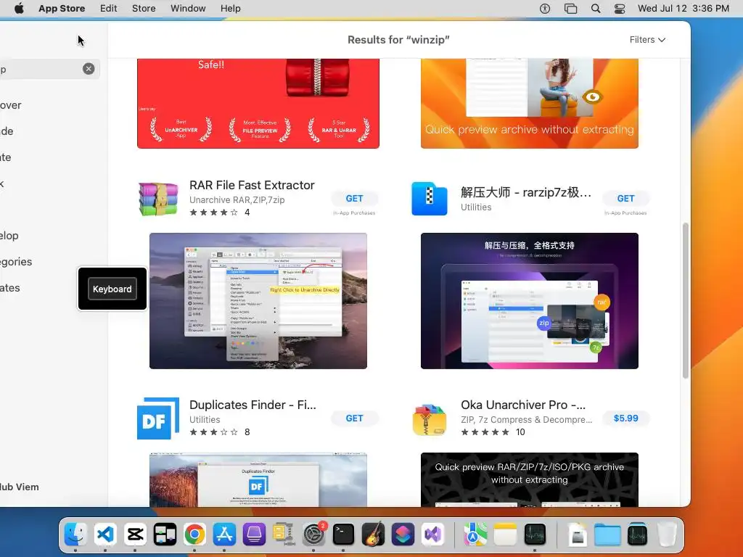Viewport: 743px width, 557px height.
Task: Buy Oka Unarchiver Pro for $5.99
Action: 625,418
